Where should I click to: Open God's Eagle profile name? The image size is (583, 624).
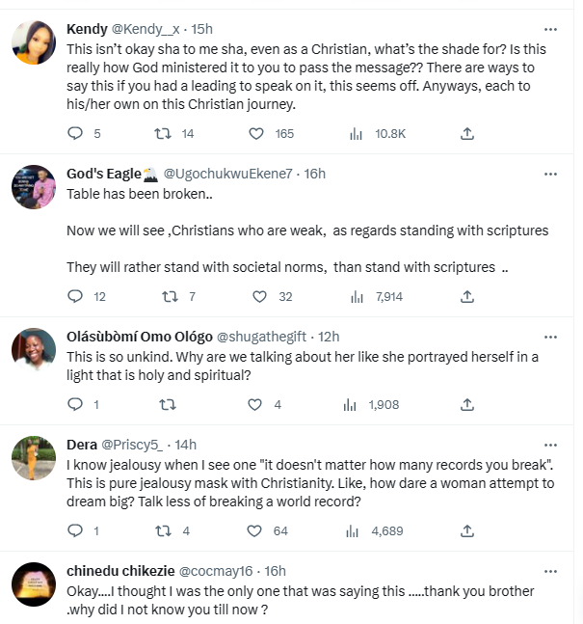(104, 174)
